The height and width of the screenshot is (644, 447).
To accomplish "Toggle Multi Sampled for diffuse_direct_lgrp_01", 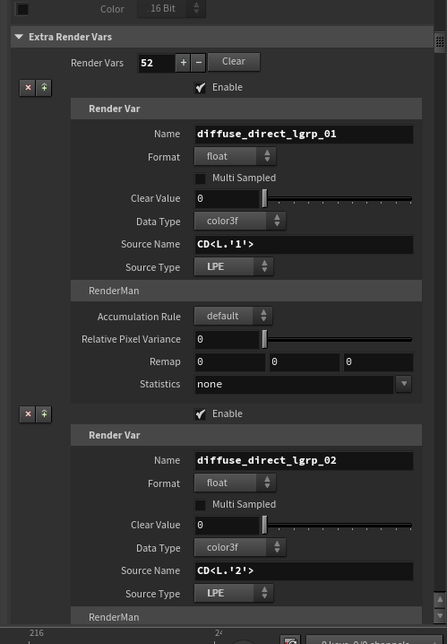I will point(200,178).
